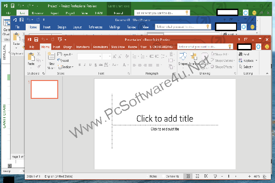The height and width of the screenshot is (183, 275).
Task: Toggle Strikethrough formatting in PowerPoint
Action: point(101,65)
